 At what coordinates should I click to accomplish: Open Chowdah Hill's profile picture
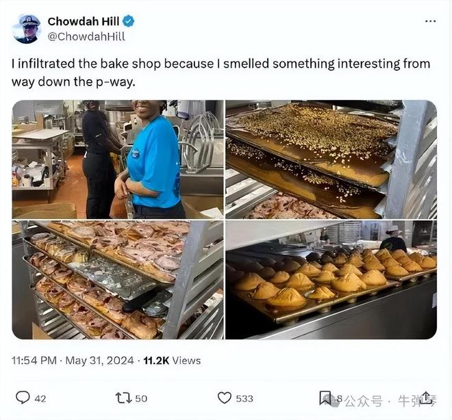click(27, 29)
